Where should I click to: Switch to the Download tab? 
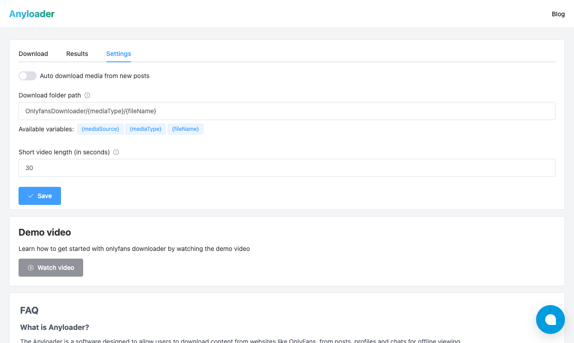coord(33,54)
